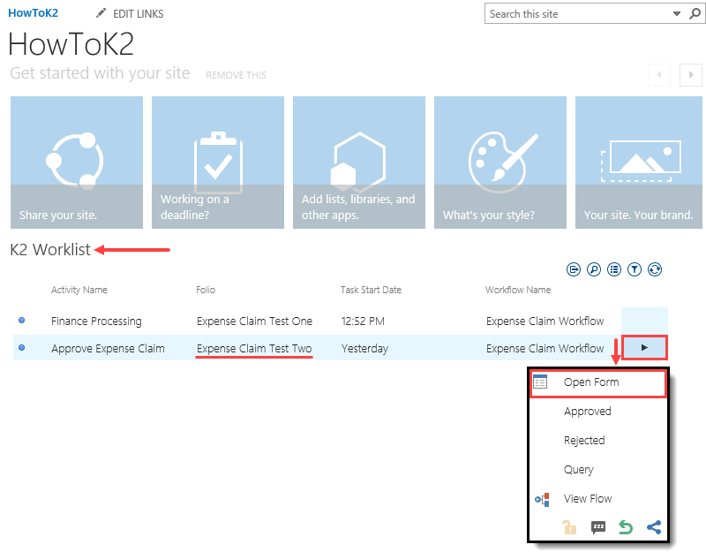
Task: Redirect the task via green arrow icon
Action: [626, 526]
